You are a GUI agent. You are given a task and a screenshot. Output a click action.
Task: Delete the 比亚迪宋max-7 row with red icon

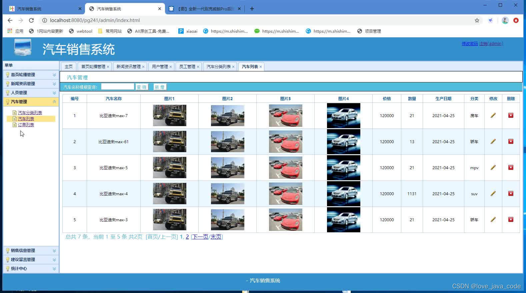click(x=511, y=115)
